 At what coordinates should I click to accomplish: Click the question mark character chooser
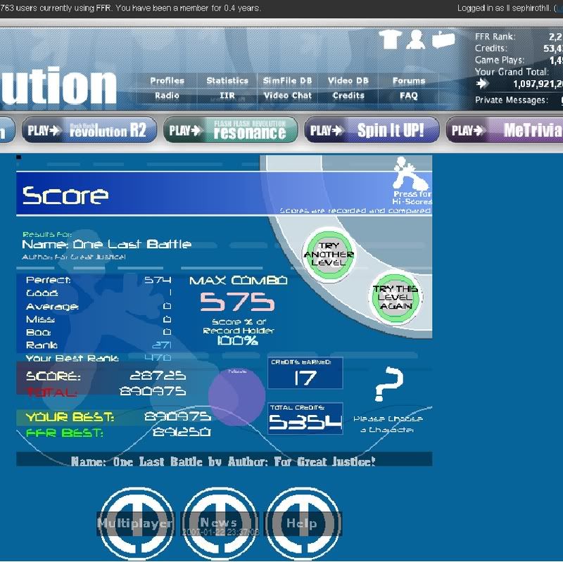[388, 385]
